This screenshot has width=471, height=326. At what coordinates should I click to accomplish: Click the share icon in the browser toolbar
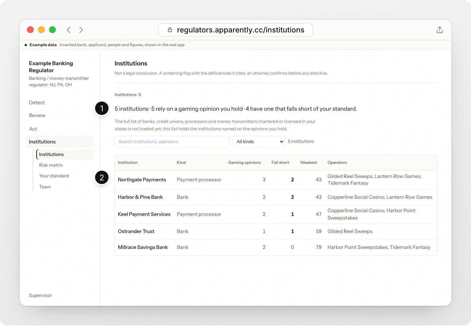tap(439, 30)
